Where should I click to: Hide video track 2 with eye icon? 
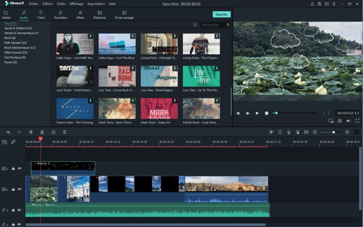click(20, 169)
